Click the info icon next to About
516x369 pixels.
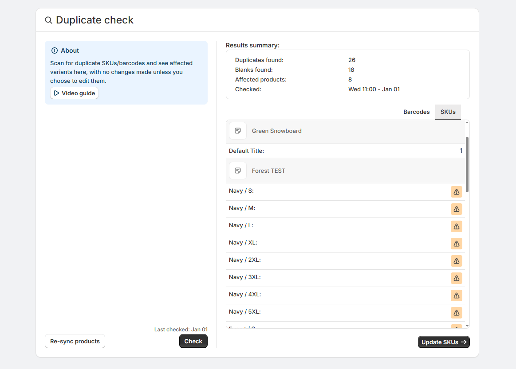pyautogui.click(x=54, y=50)
